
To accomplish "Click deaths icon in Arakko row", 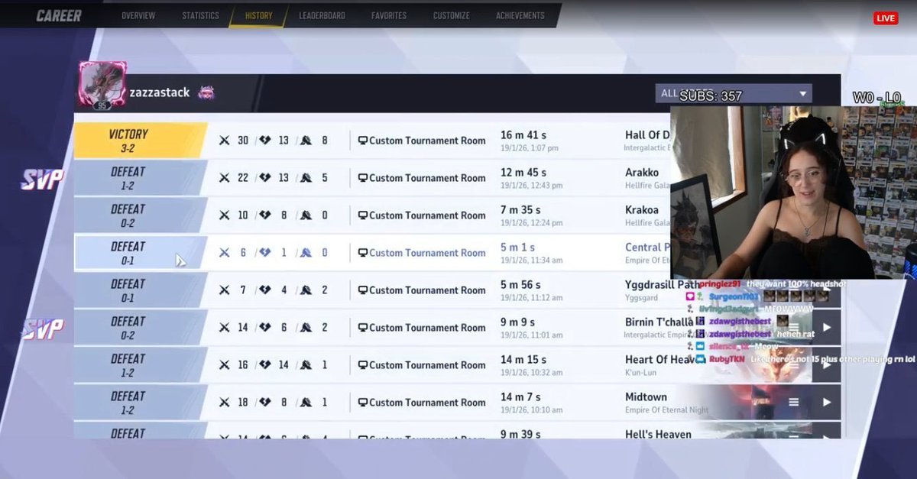I will coord(264,178).
